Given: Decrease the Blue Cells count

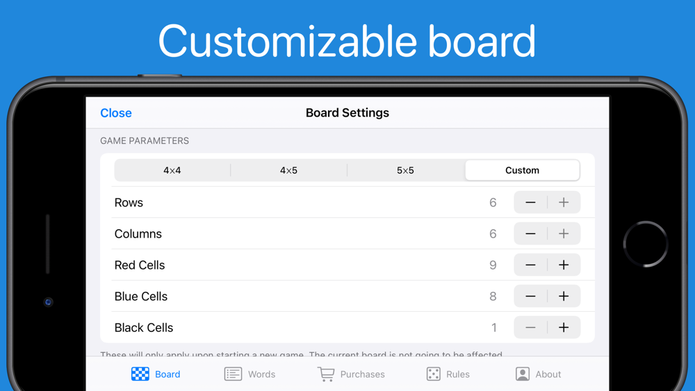Looking at the screenshot, I should 530,296.
